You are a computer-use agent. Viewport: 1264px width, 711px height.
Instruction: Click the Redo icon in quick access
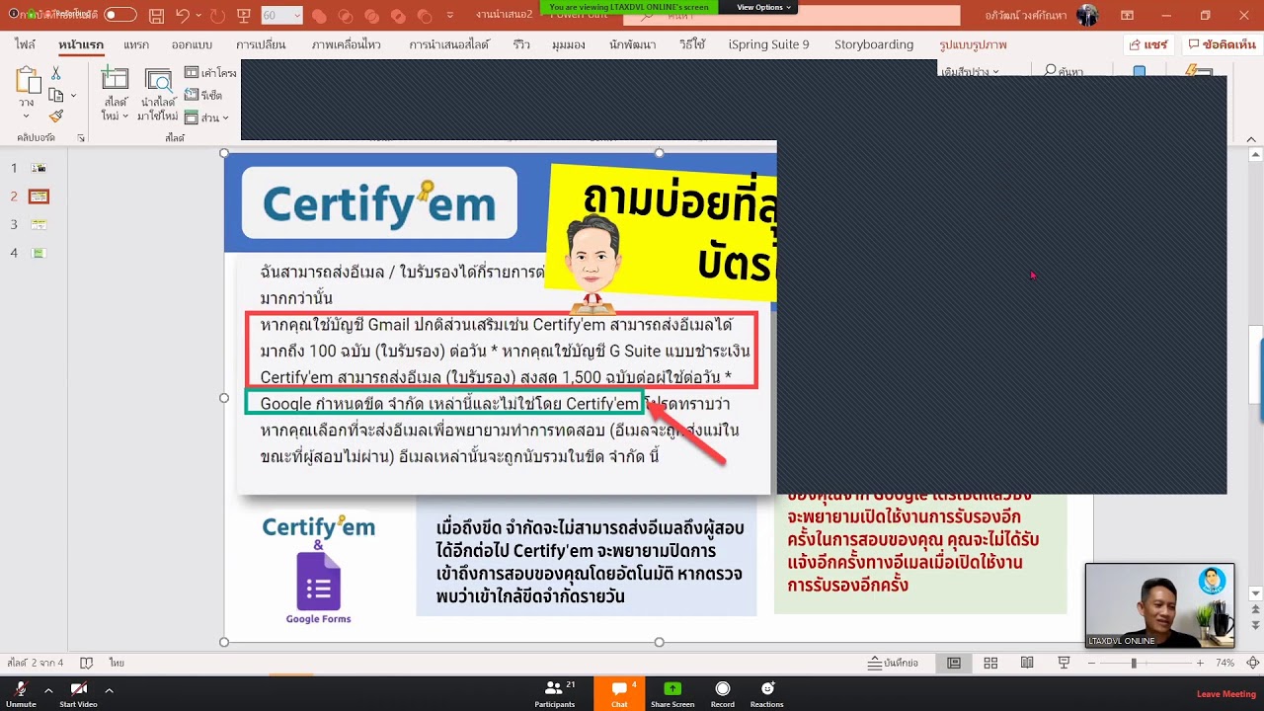point(217,16)
